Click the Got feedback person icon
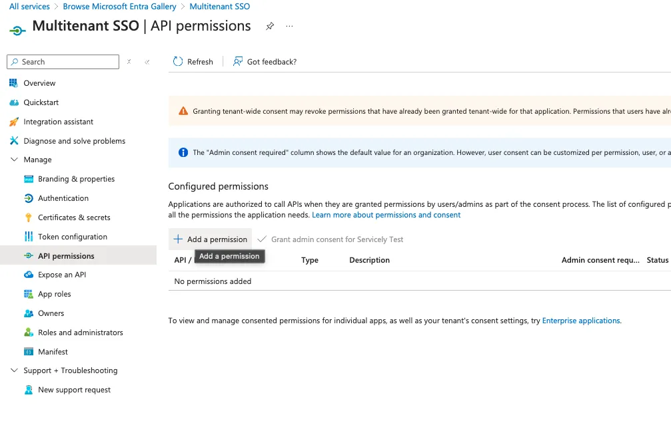 click(237, 61)
